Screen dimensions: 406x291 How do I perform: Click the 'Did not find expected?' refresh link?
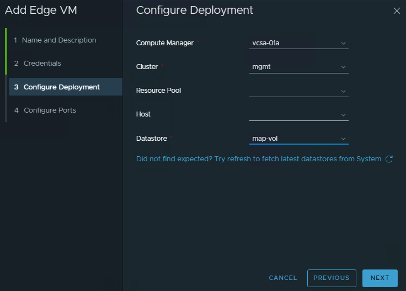[259, 159]
